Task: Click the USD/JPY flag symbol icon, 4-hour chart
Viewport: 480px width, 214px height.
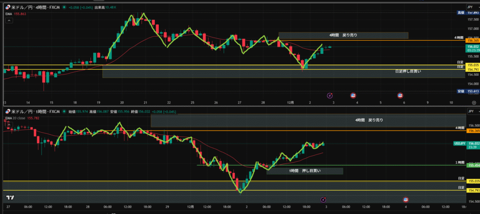Action: pyautogui.click(x=7, y=7)
